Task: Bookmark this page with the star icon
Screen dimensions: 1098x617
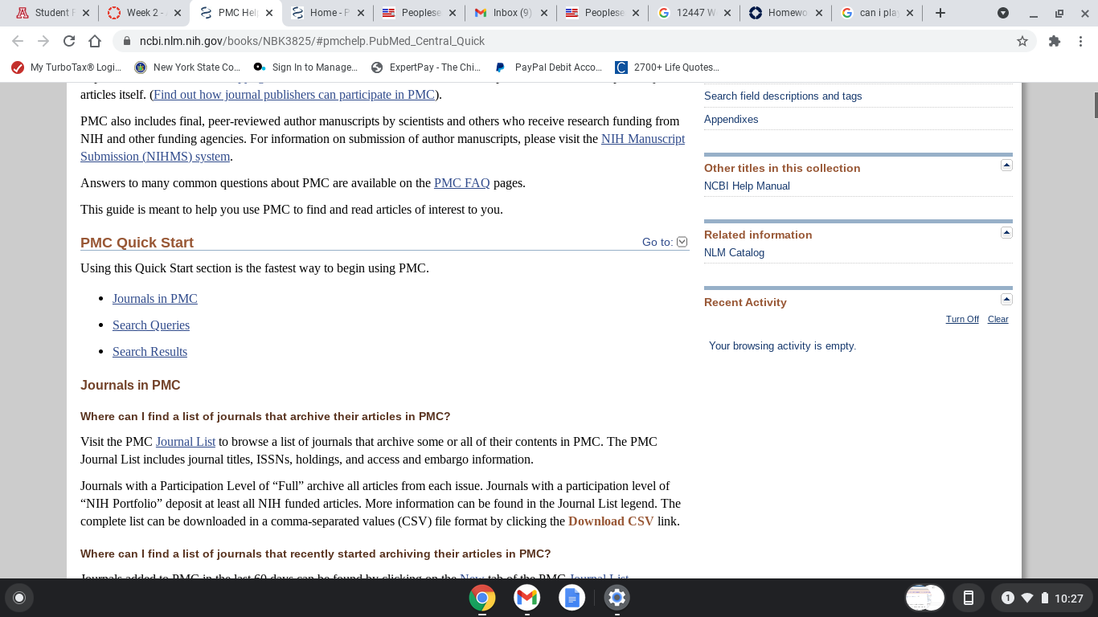Action: 1022,41
